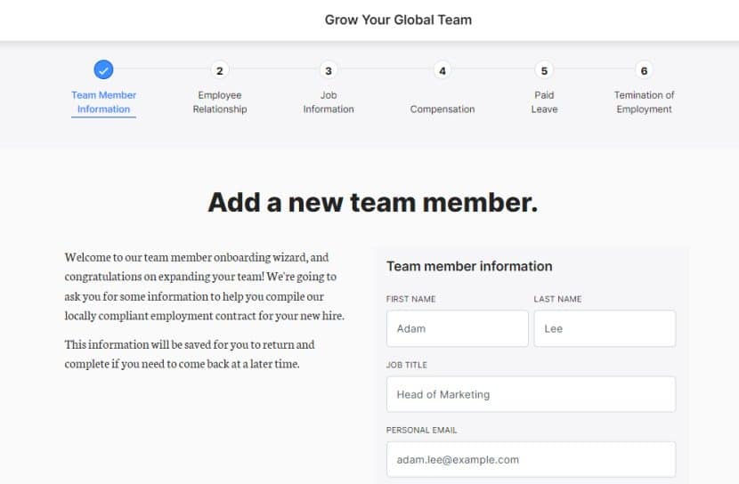Jump to the step 4 number circle
The height and width of the screenshot is (484, 739).
click(x=443, y=70)
